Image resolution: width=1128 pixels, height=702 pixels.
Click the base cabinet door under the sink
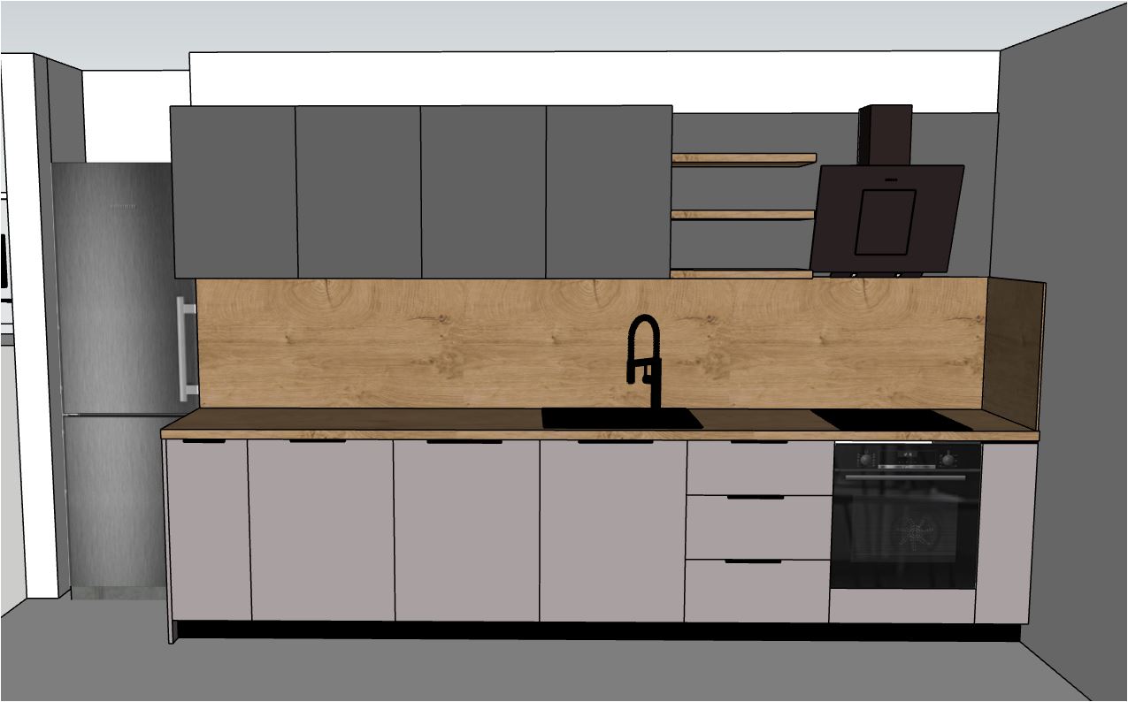point(612,530)
